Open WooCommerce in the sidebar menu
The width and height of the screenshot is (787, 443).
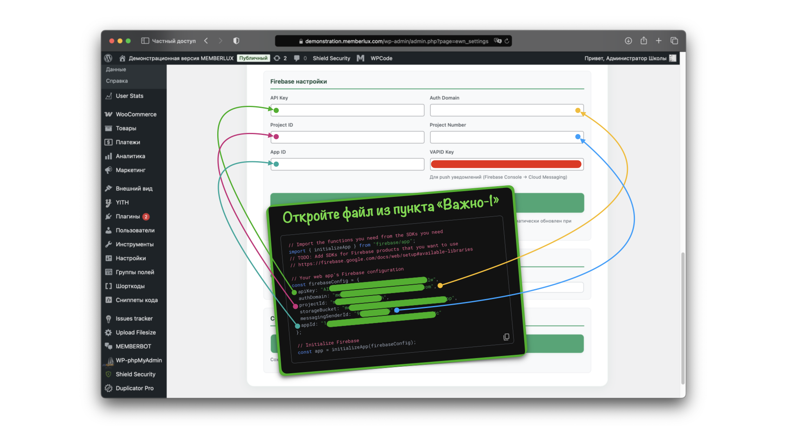136,114
